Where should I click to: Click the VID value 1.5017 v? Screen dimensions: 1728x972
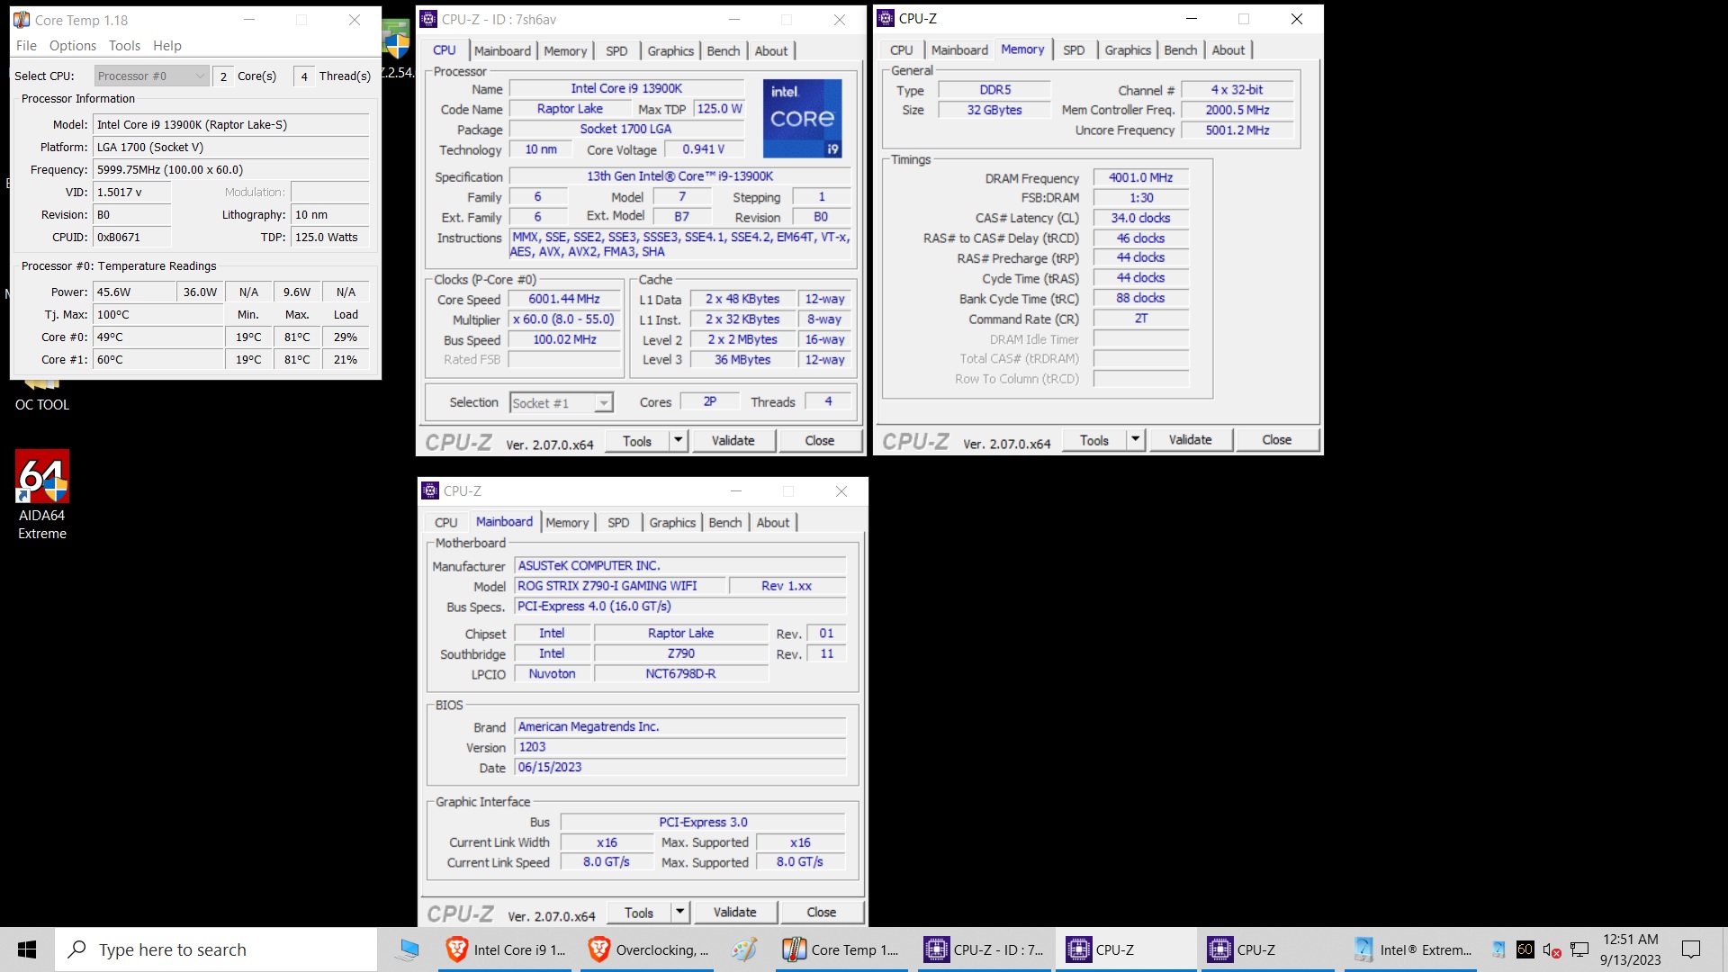click(132, 193)
